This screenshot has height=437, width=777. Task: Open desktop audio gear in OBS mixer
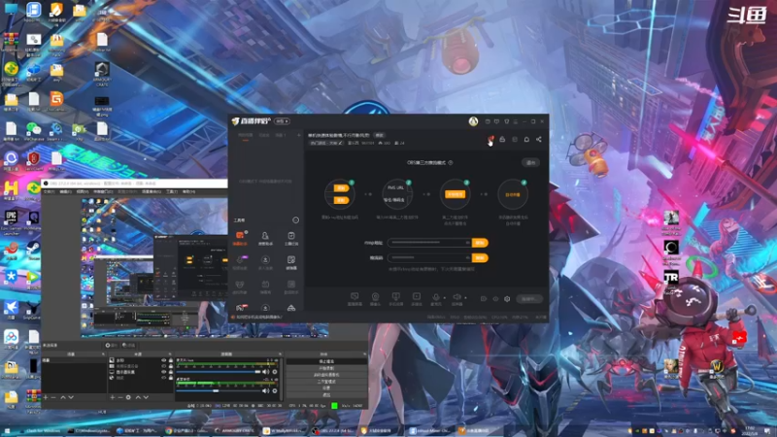pos(275,390)
